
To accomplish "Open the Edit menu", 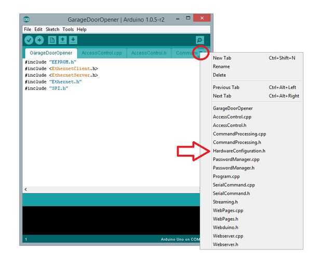I will click(38, 30).
